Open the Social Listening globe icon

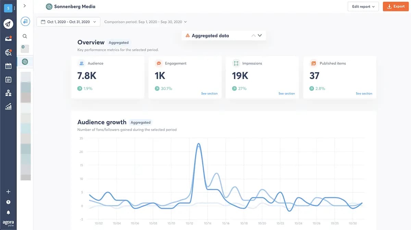click(x=8, y=52)
